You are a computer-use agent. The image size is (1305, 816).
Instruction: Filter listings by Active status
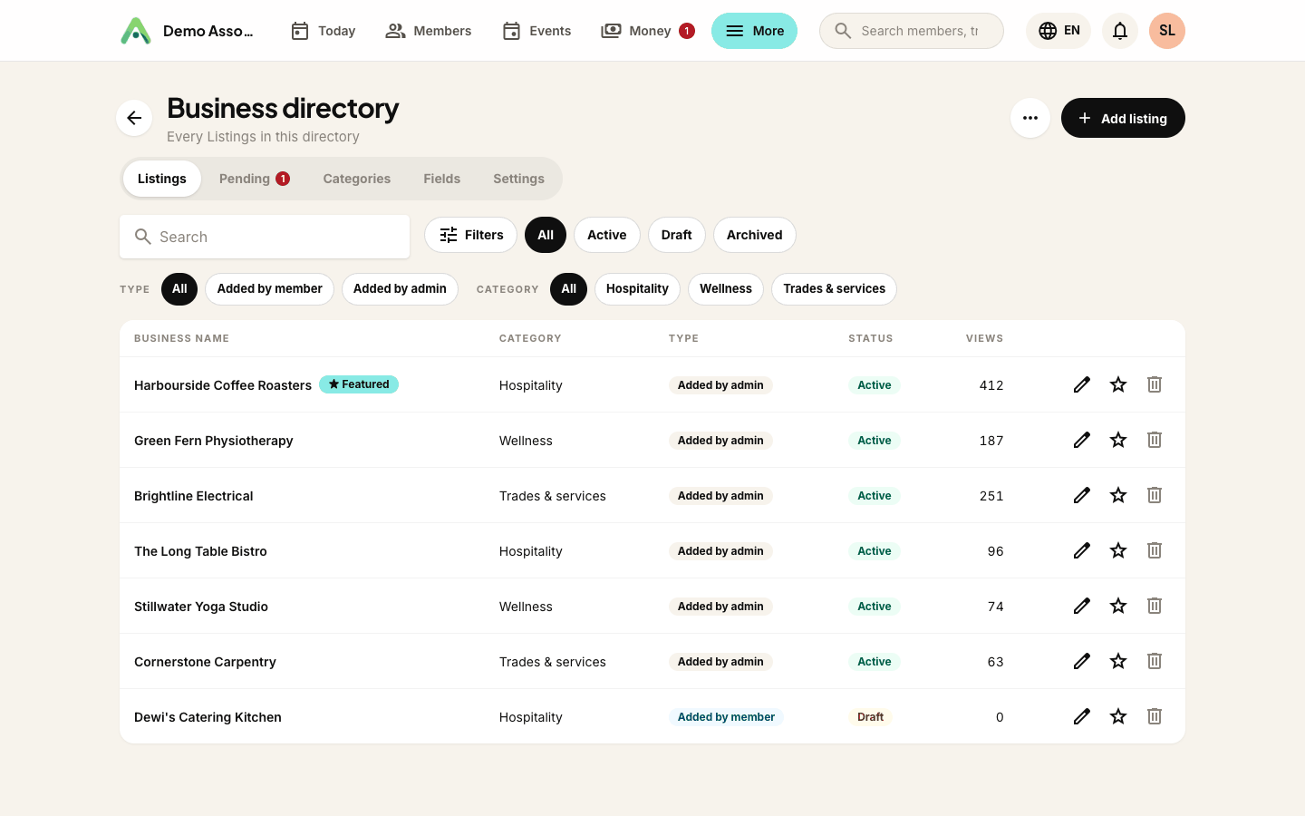coord(607,235)
